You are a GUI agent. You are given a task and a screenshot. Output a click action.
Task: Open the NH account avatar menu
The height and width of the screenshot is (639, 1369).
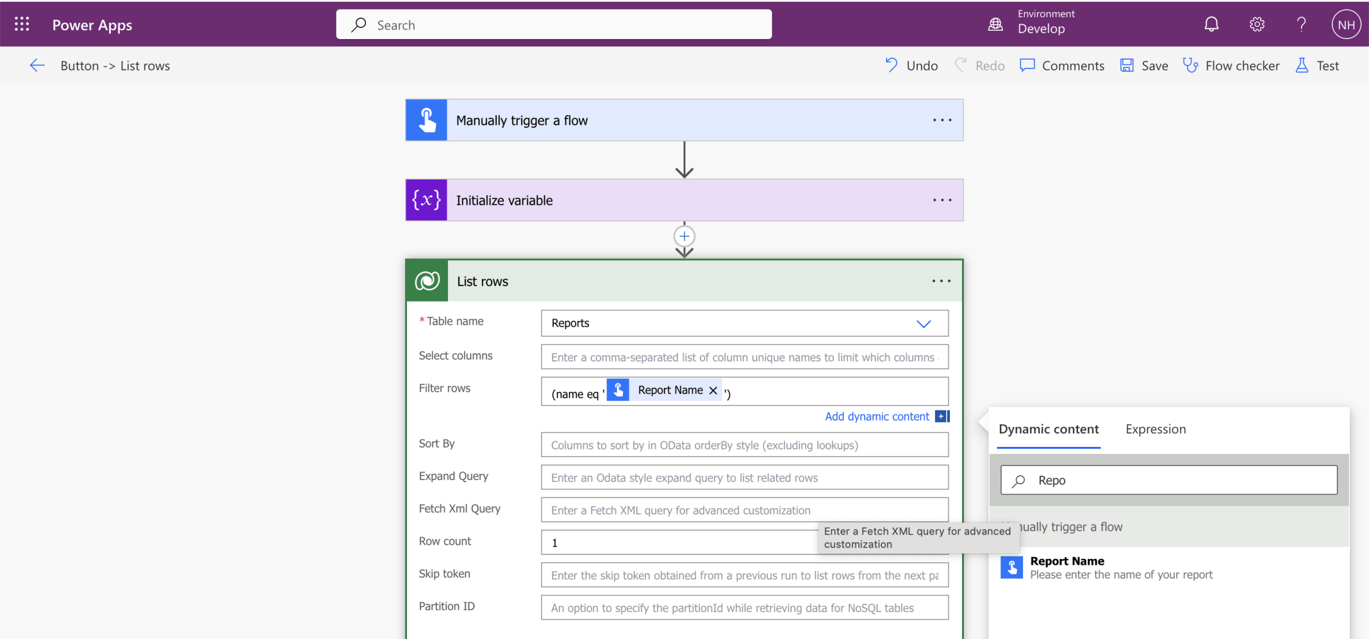[1346, 25]
